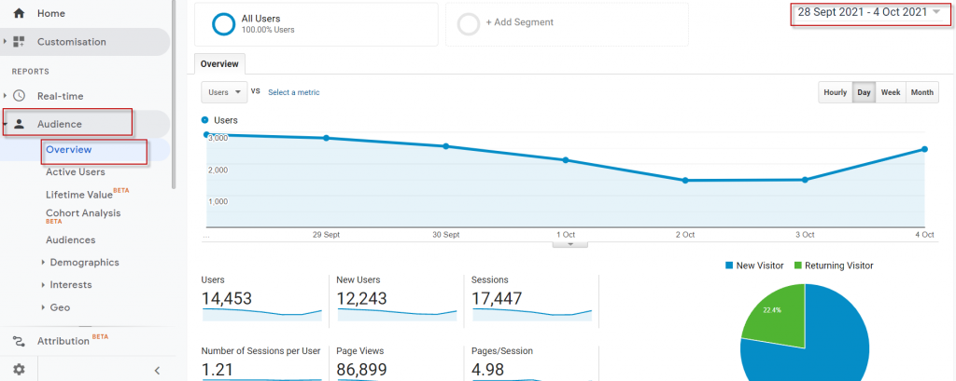Collapse sidebar using the left chevron
The image size is (956, 381).
[157, 370]
